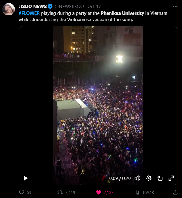The image size is (182, 198).
Task: Play the video with the play button
Action: (x=26, y=178)
